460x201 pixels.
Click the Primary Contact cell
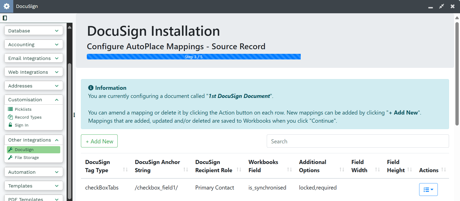(x=215, y=187)
